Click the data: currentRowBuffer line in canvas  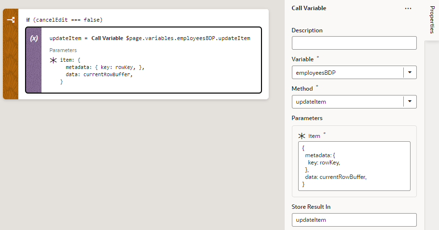click(x=99, y=74)
